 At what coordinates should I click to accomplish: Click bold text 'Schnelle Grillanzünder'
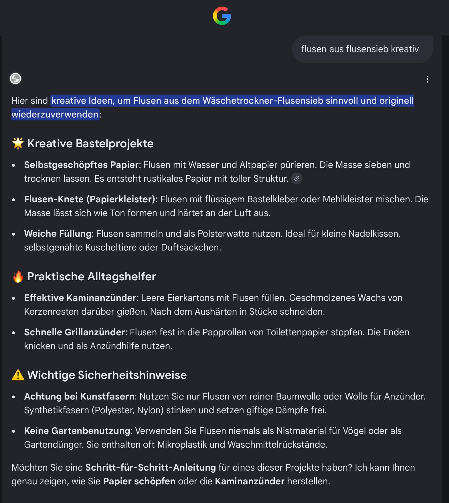point(74,332)
